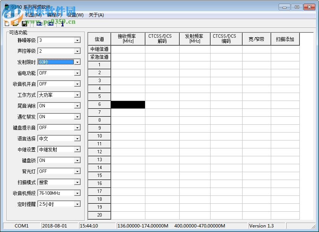Viewport: 319px width, 232px height.
Task: Click the 接收频率 [MHz] column header
Action: tap(128, 39)
